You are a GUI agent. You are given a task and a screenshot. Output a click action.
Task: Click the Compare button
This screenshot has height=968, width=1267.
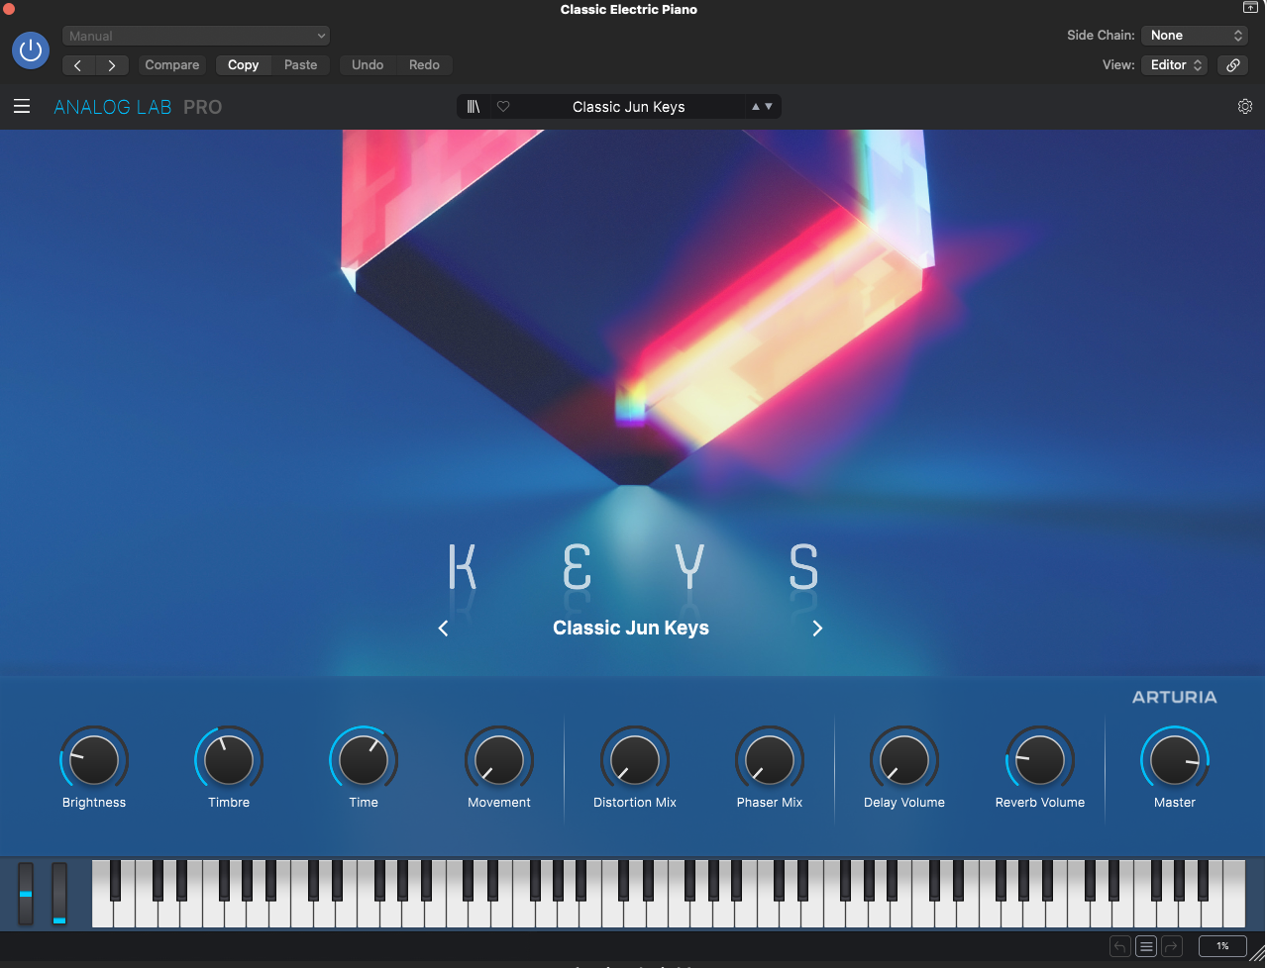click(172, 65)
